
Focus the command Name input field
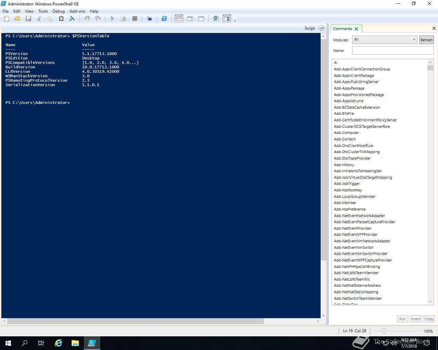click(x=393, y=51)
